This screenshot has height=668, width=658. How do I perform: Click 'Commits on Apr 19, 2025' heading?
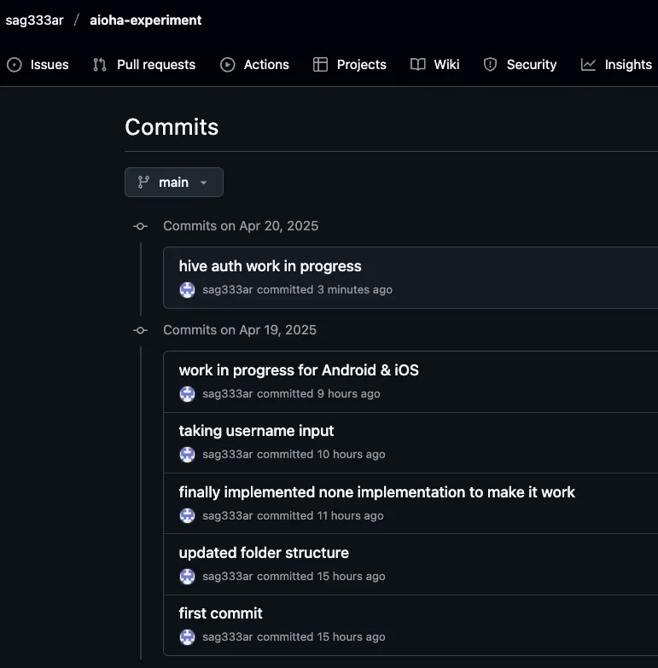coord(240,330)
